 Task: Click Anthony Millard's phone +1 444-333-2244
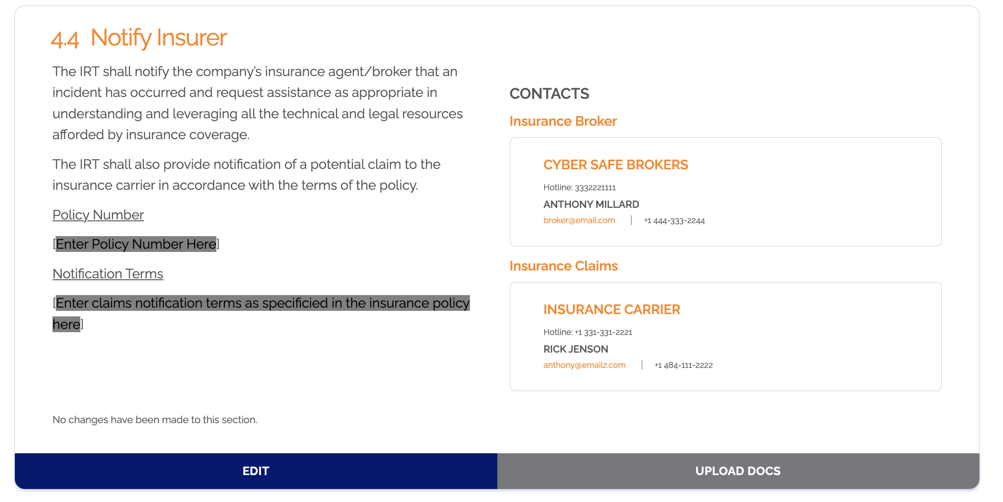pyautogui.click(x=674, y=221)
